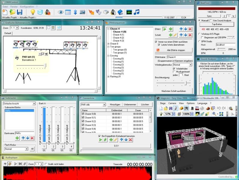This screenshot has width=239, height=180.
Task: Click the Effektname text field
Action: point(179,57)
